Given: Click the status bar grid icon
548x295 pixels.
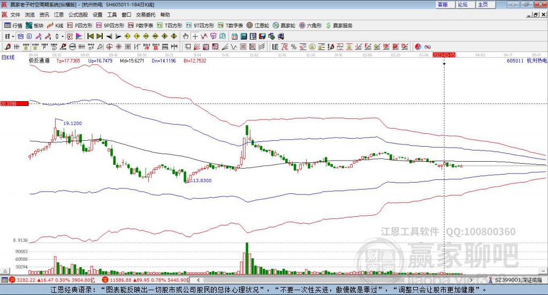Looking at the screenshot, I should [x=4, y=280].
